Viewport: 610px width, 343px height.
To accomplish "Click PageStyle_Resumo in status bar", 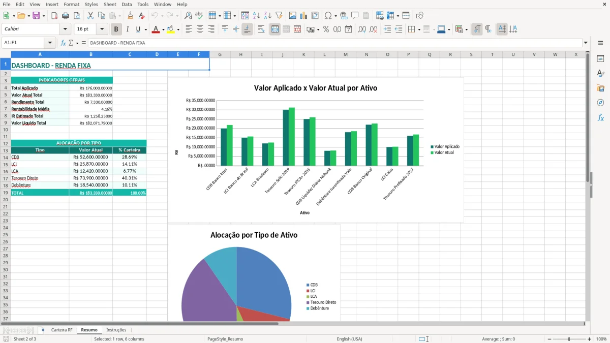I will click(x=225, y=339).
